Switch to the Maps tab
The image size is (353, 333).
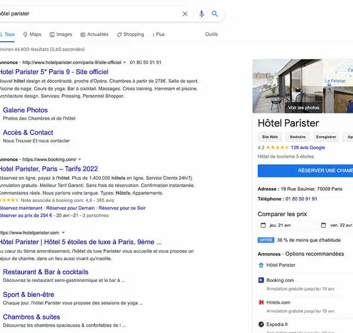point(32,35)
